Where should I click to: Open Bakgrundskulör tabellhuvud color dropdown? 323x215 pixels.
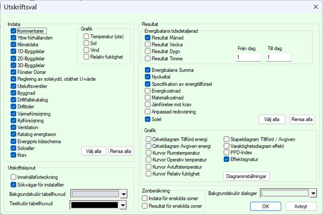(124, 194)
